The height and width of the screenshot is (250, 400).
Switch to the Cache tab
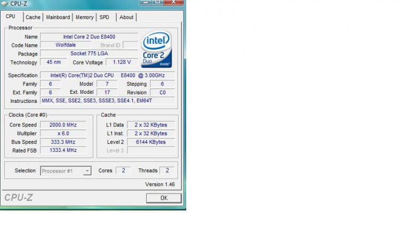[x=33, y=18]
